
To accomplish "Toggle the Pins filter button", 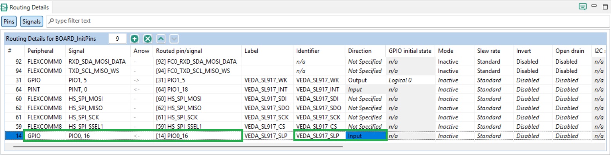I will coord(9,22).
